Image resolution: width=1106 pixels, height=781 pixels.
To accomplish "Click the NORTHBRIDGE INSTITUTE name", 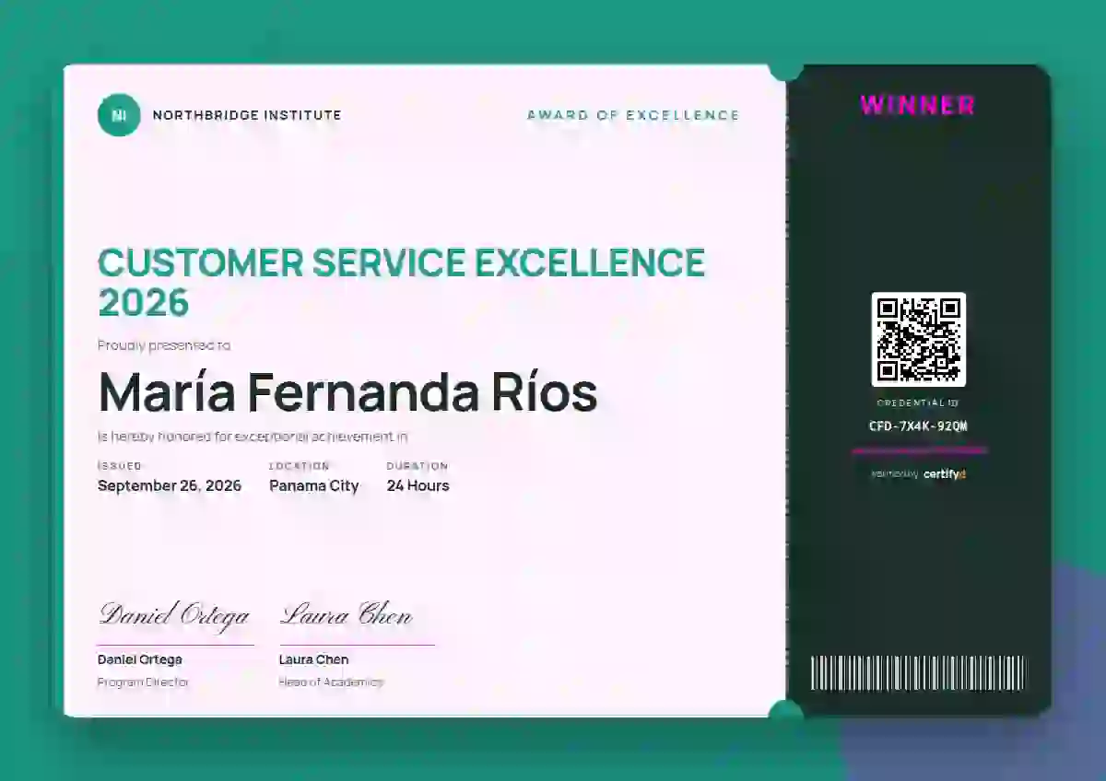I will (247, 115).
